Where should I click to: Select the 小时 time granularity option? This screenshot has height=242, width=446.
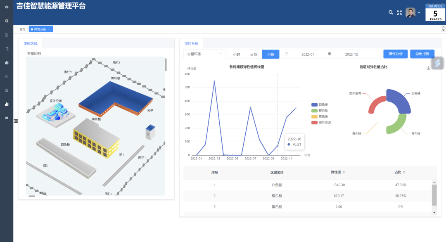(236, 55)
